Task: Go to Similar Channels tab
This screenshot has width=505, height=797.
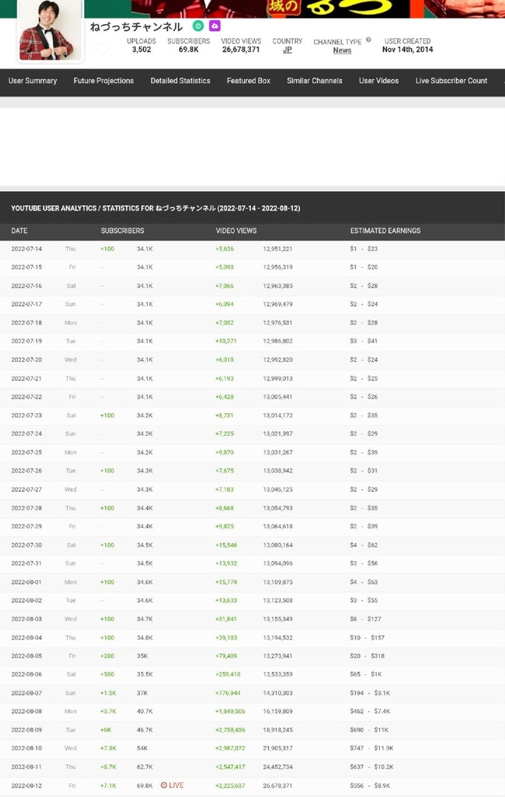Action: 315,81
